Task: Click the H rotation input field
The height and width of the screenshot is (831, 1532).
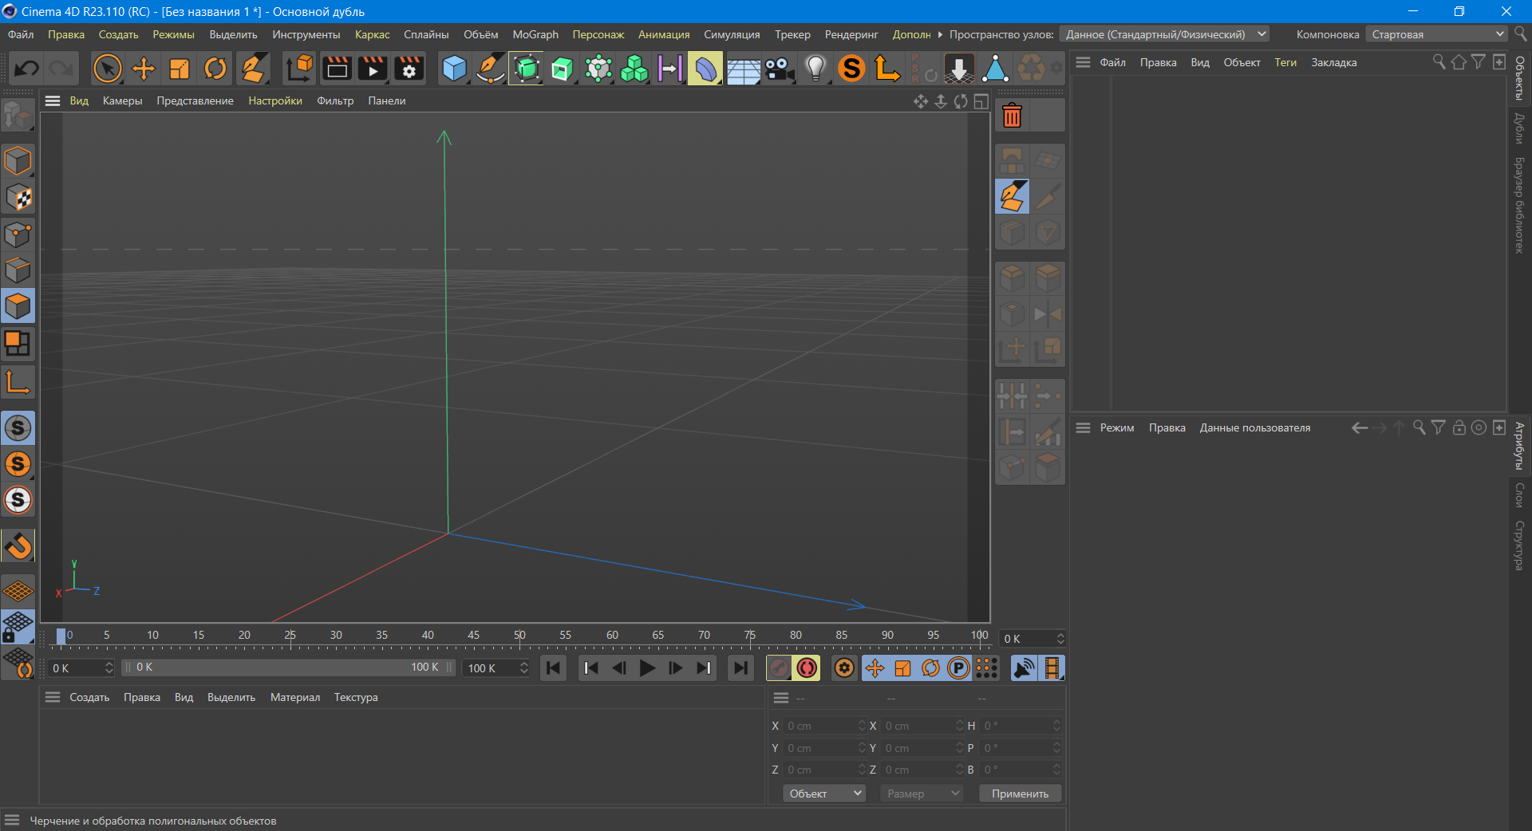Action: [1021, 727]
